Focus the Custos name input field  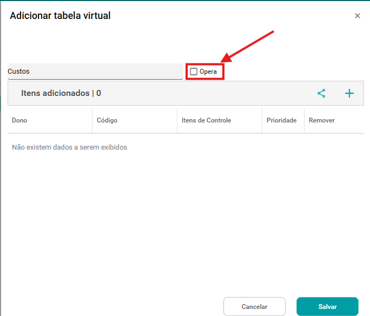click(x=95, y=72)
